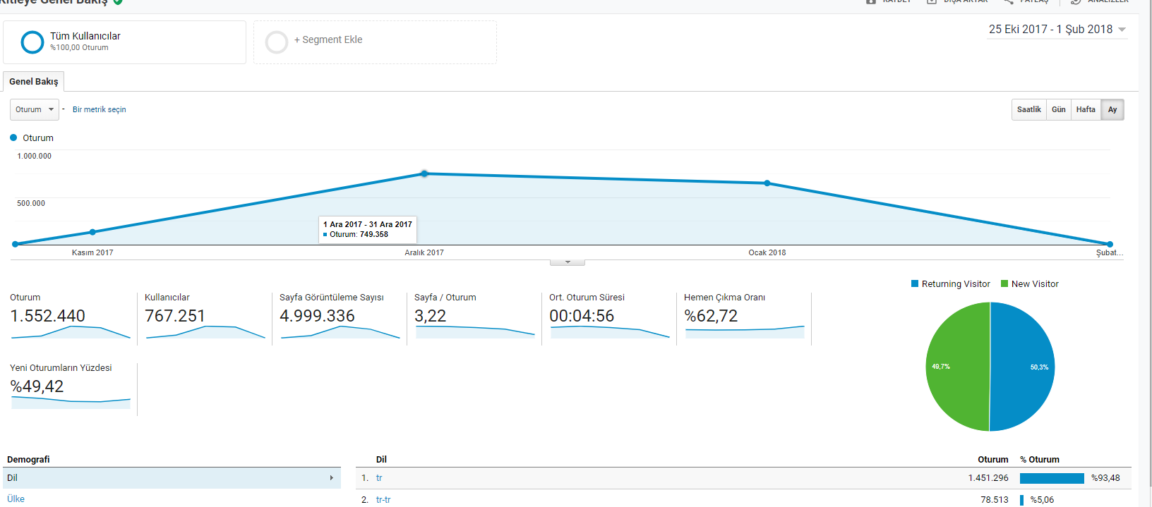Click Bir metrik seçin link

[x=100, y=109]
